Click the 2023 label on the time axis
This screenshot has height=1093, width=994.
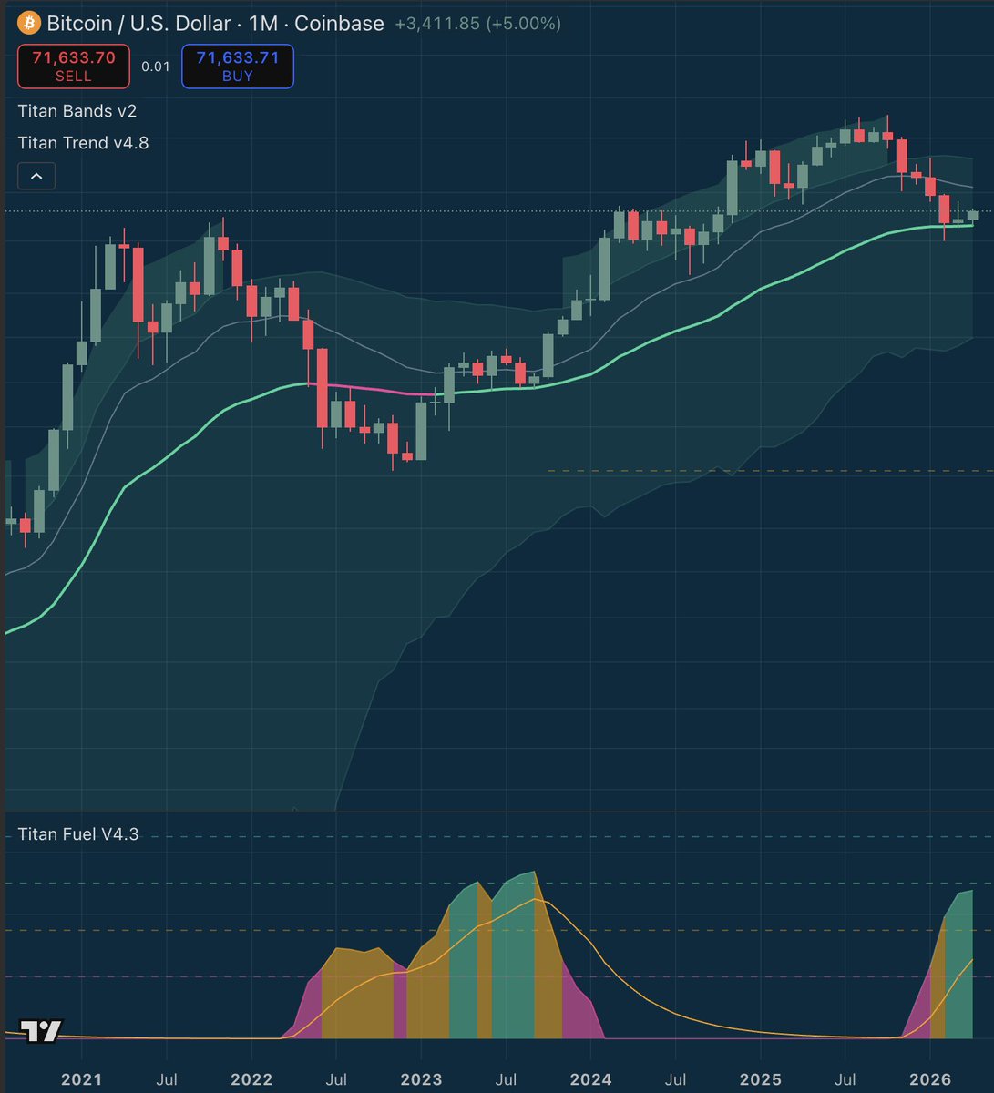click(420, 1079)
